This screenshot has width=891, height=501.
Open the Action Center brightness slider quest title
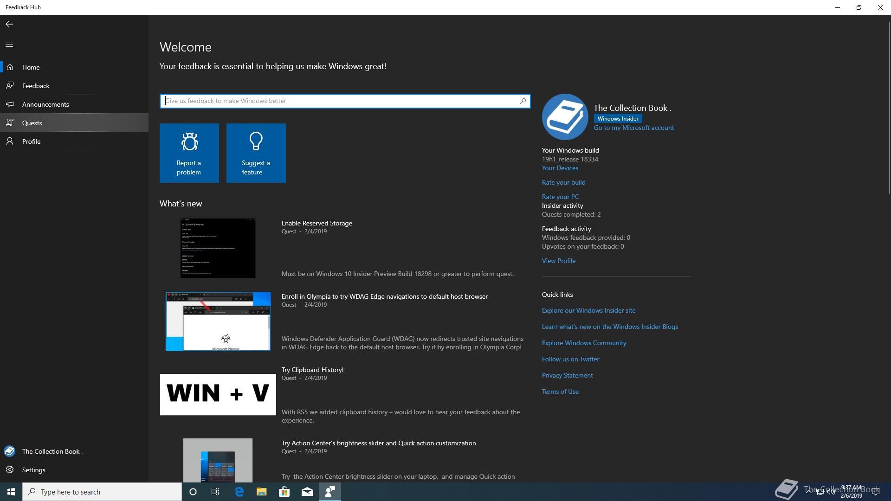379,443
